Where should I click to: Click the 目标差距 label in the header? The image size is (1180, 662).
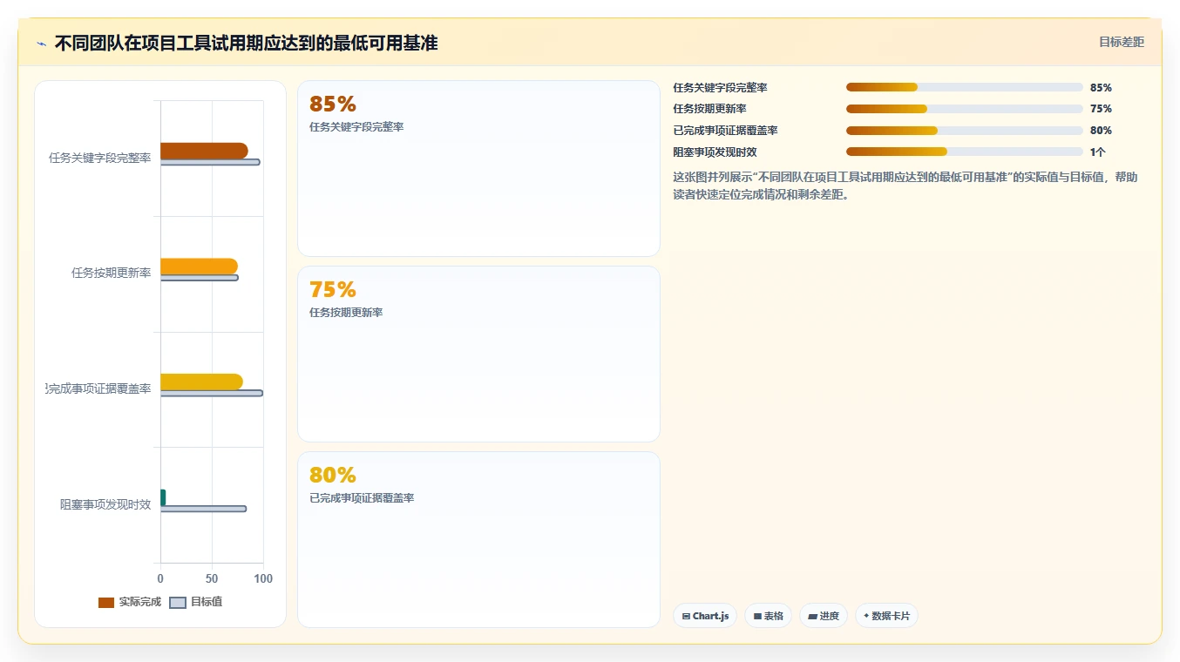[1122, 42]
